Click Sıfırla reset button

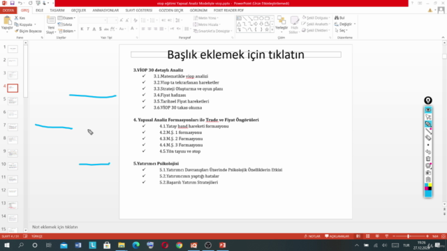pos(65,24)
